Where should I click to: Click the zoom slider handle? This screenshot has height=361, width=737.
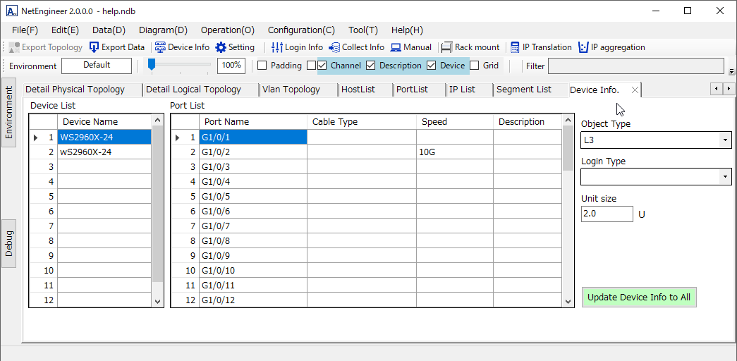(x=151, y=65)
